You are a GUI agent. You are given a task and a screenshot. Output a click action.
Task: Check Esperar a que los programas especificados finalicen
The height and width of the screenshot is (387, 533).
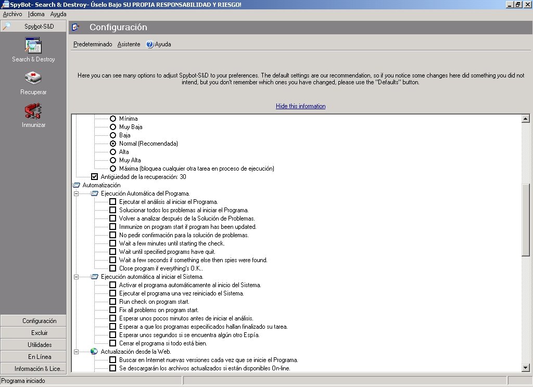point(113,327)
